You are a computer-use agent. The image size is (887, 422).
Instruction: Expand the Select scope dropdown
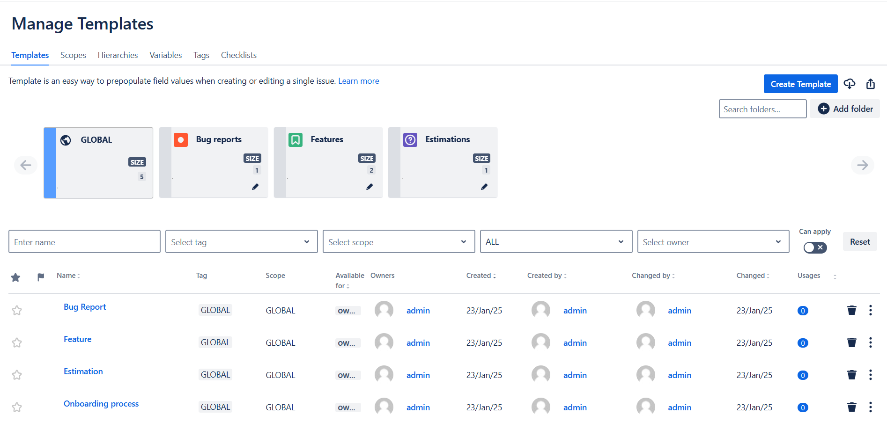(x=399, y=242)
